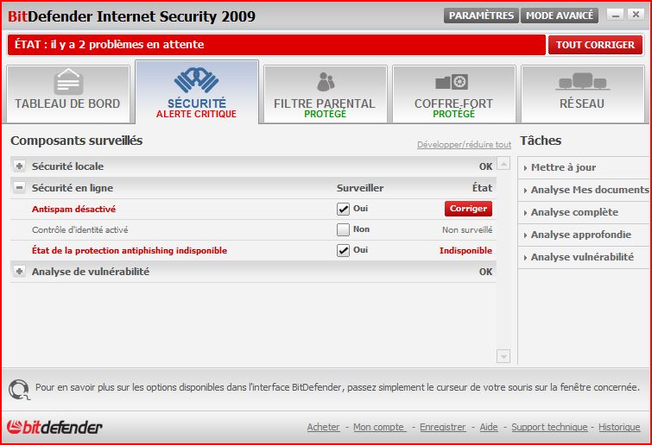Click the Antispam désactivé label
Viewport: 652px width, 445px height.
coord(73,210)
